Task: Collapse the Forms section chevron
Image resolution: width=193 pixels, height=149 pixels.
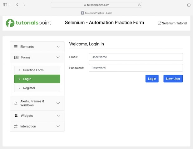Action: point(58,57)
